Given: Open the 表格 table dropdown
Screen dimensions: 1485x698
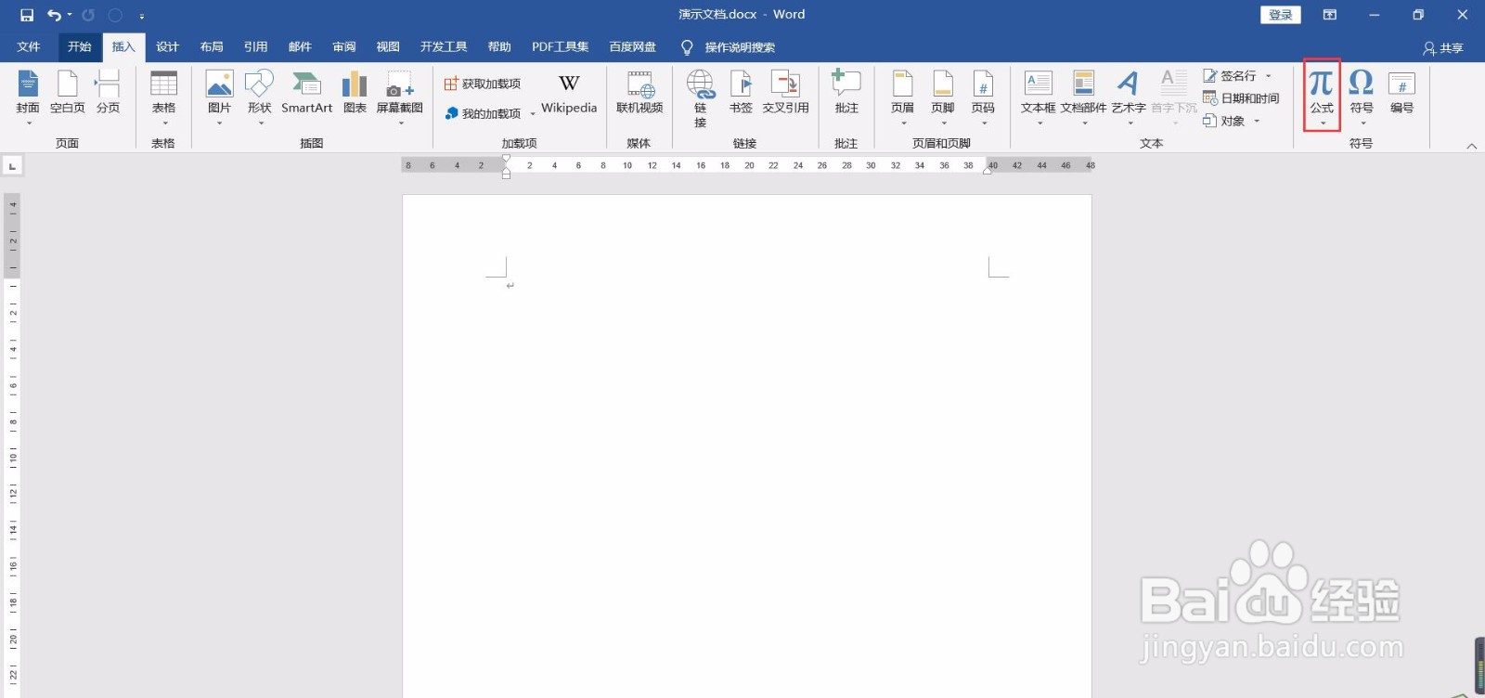Looking at the screenshot, I should (x=163, y=97).
